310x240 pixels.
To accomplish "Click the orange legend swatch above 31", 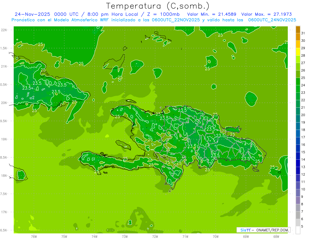I will [298, 30].
